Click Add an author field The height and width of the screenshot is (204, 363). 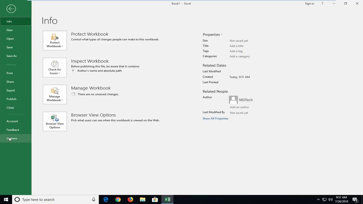(239, 107)
